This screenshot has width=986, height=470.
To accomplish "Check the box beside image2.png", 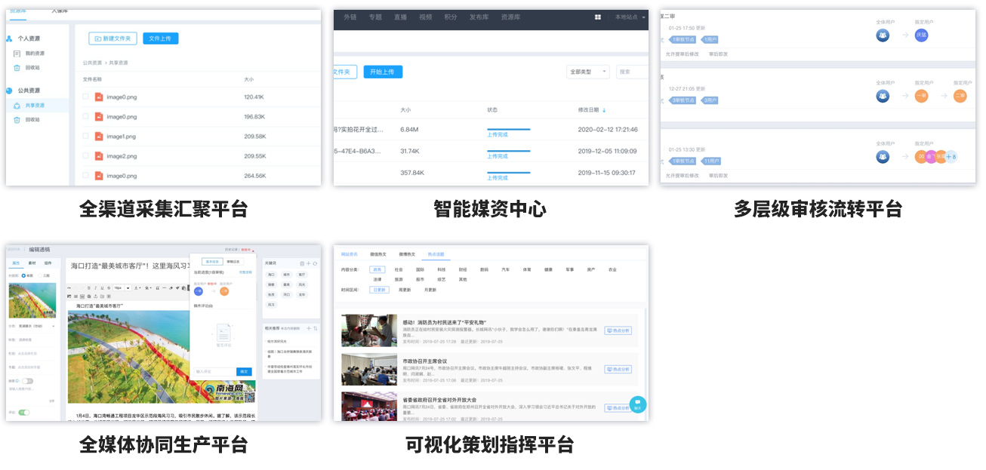I will 86,156.
